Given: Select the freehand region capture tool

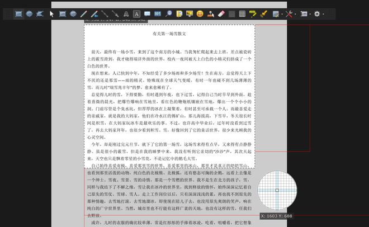Looking at the screenshot, I should 40,14.
